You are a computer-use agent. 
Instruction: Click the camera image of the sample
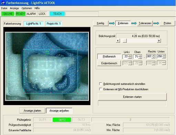coord(47,66)
